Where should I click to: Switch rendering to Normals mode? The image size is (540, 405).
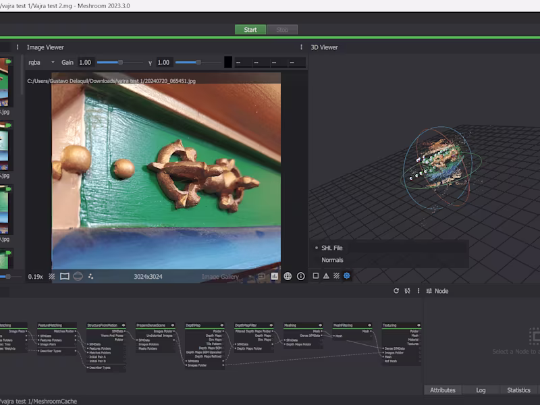point(332,259)
